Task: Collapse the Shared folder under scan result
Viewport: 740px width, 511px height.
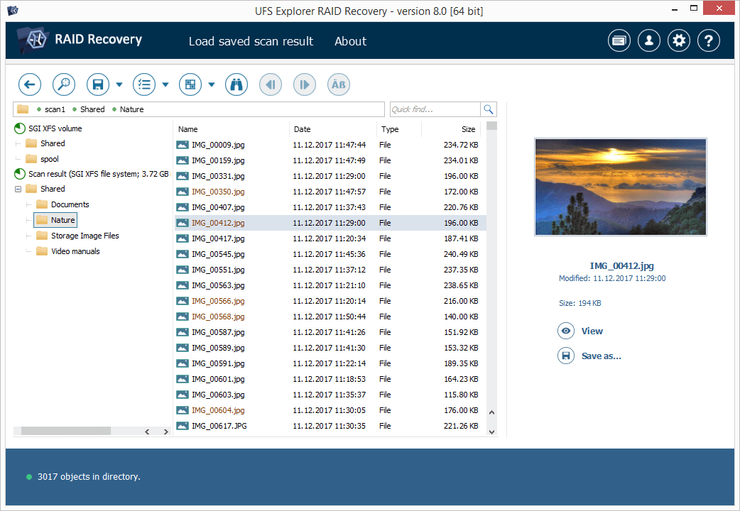Action: pos(19,188)
